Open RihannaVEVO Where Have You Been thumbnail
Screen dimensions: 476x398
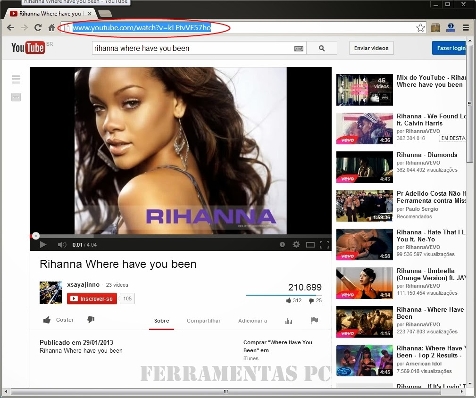[x=365, y=322]
